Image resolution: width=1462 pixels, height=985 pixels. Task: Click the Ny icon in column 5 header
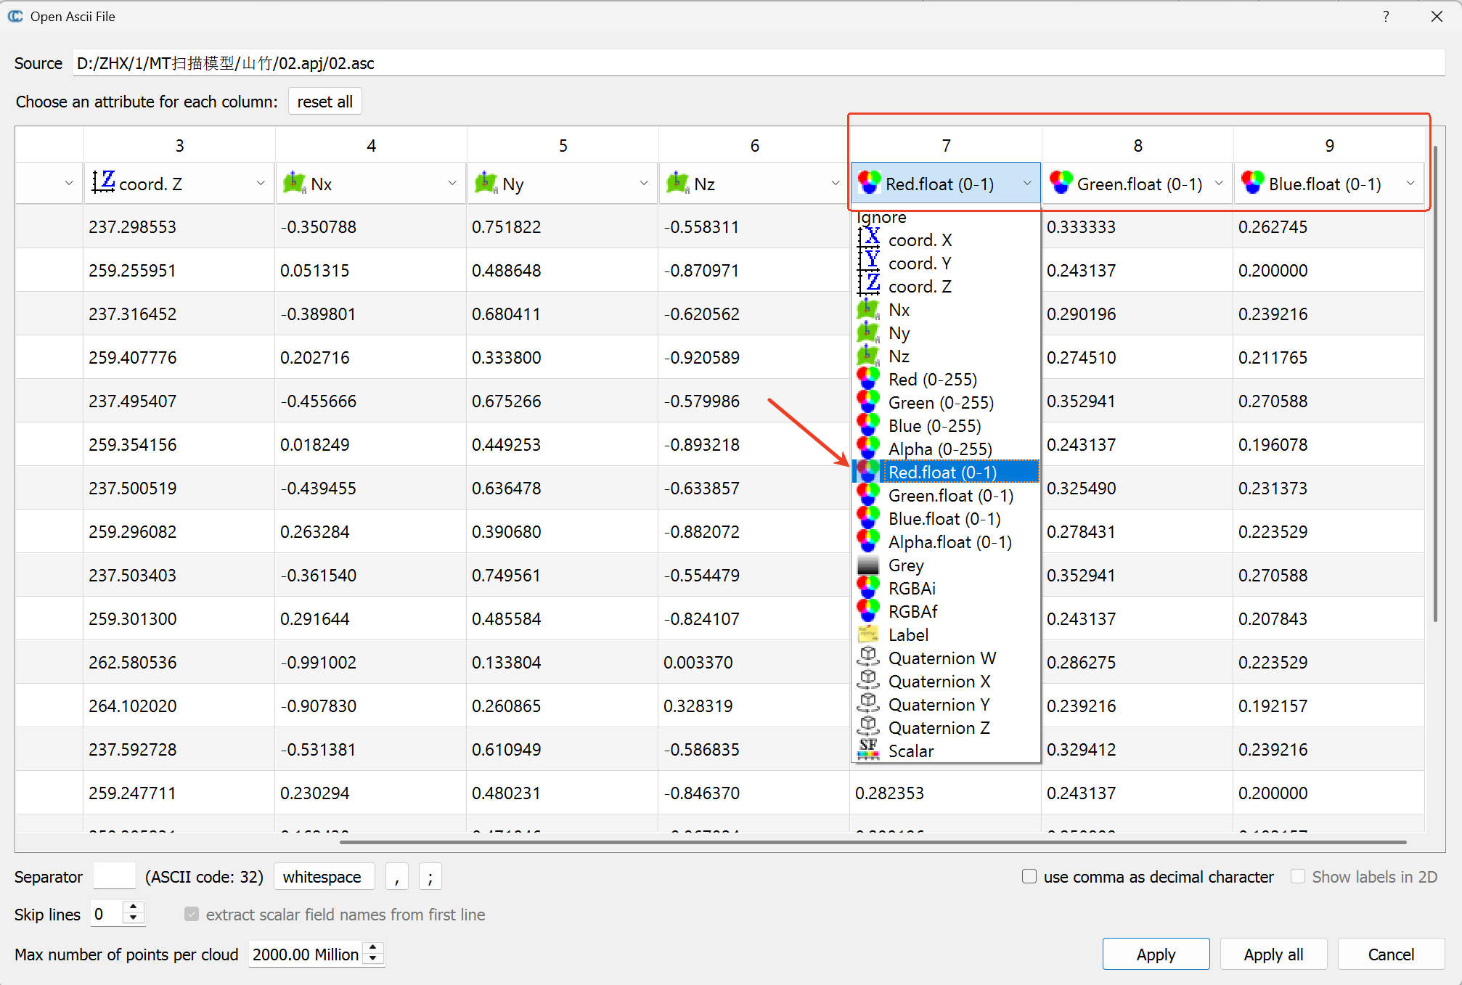tap(486, 183)
